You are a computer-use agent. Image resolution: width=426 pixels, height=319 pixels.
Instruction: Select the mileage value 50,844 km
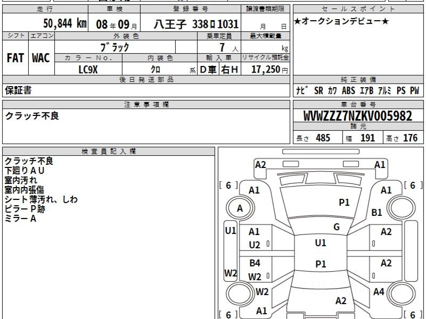[x=65, y=24]
